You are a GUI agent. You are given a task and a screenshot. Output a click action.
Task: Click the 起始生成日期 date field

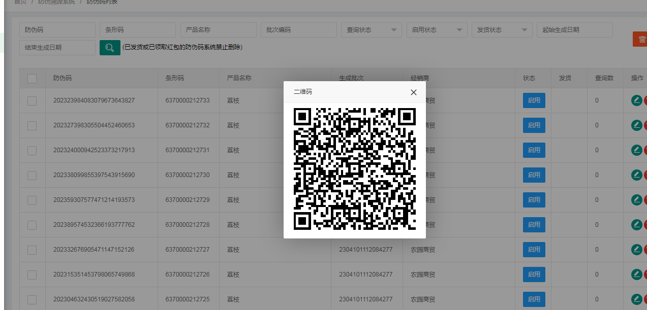(574, 30)
